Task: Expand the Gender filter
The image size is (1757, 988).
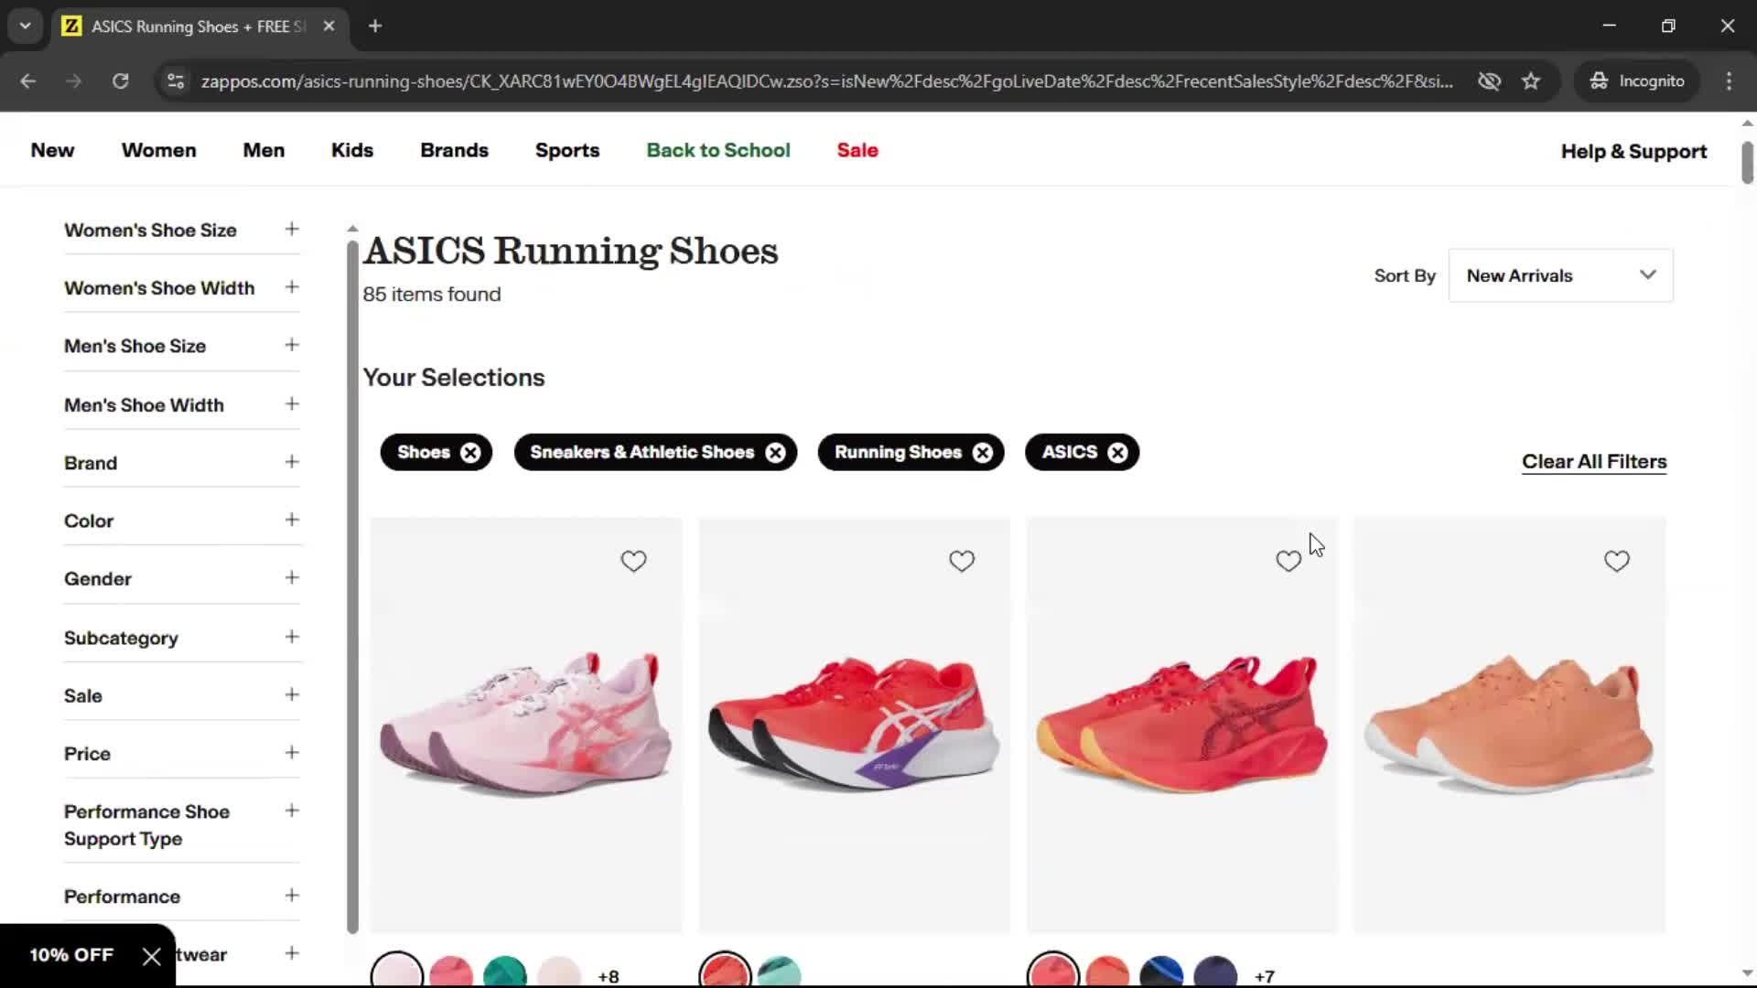Action: 182,578
